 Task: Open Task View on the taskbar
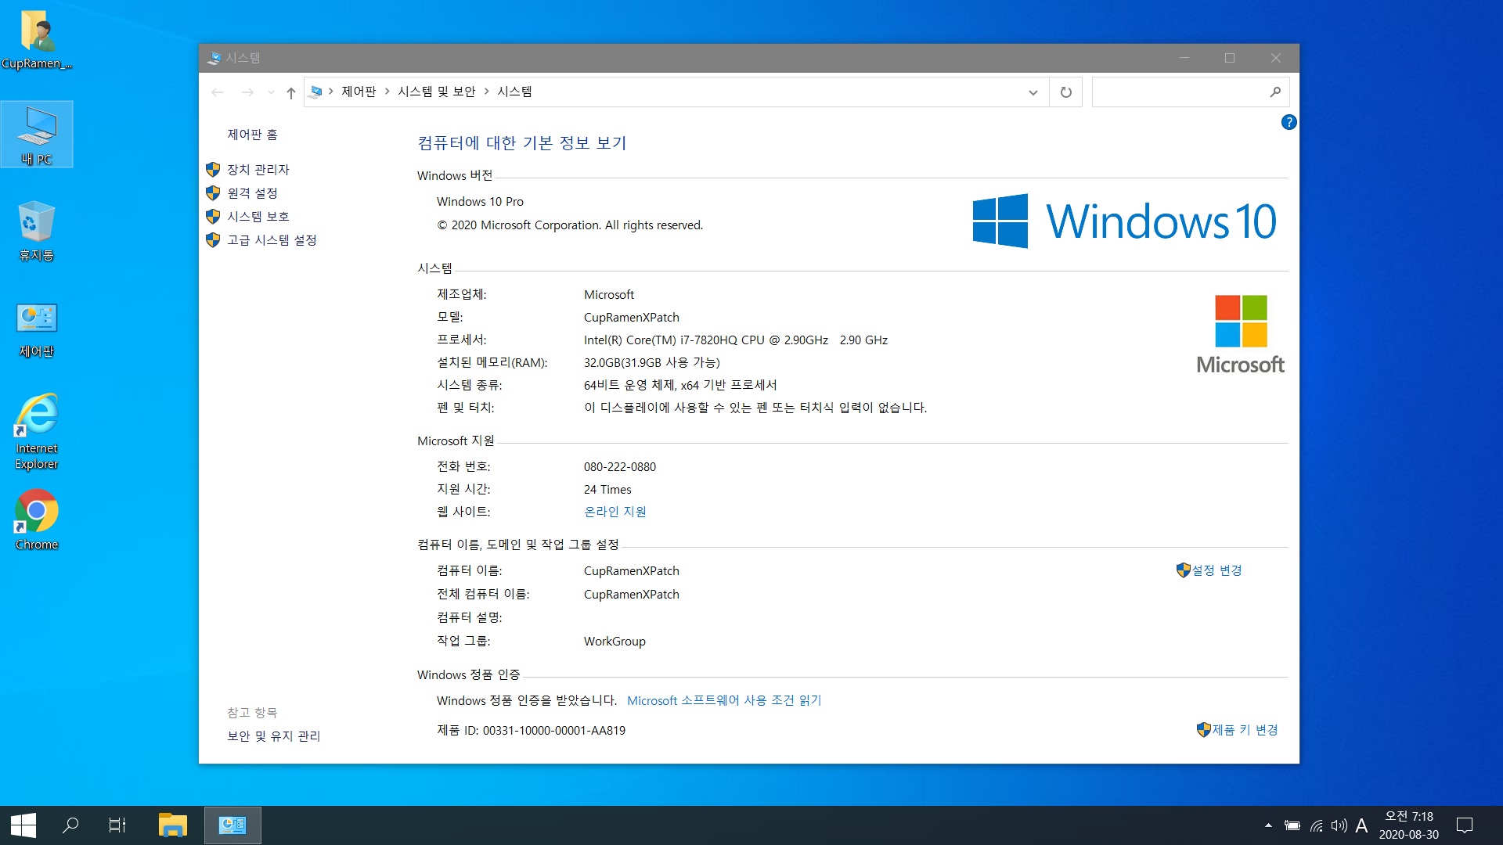(117, 825)
